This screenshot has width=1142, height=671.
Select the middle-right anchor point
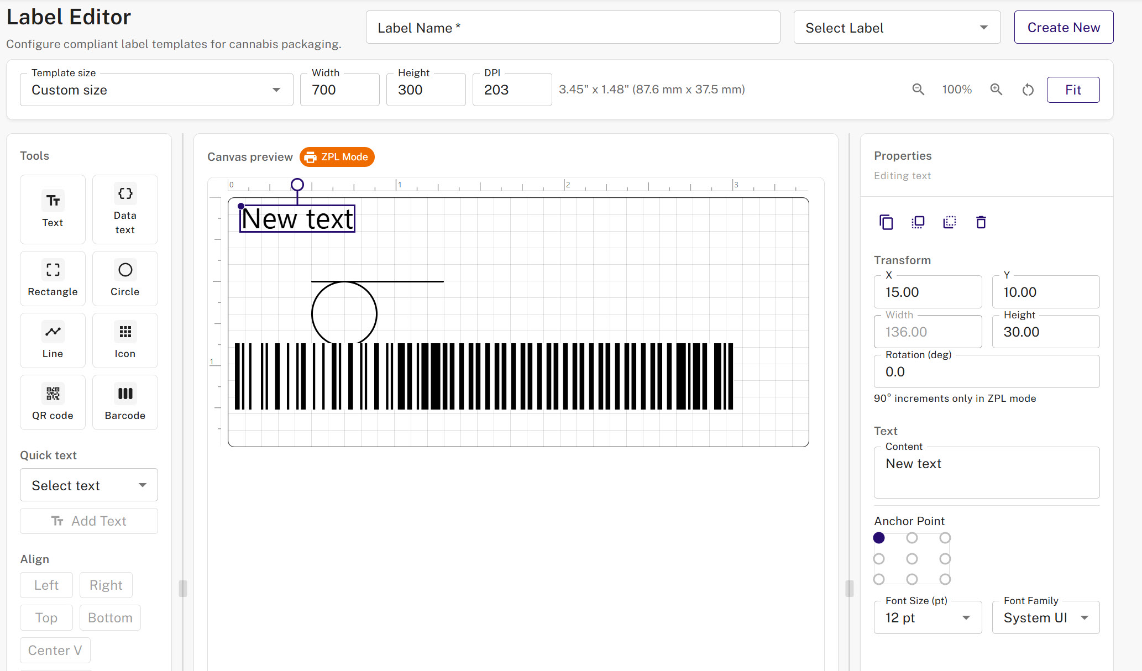[x=945, y=559]
